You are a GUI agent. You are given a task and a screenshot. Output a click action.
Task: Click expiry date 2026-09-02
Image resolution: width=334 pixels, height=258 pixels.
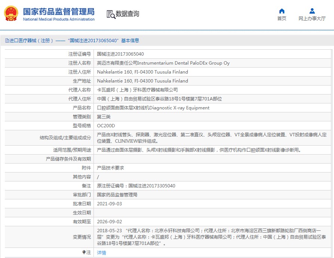click(x=110, y=222)
